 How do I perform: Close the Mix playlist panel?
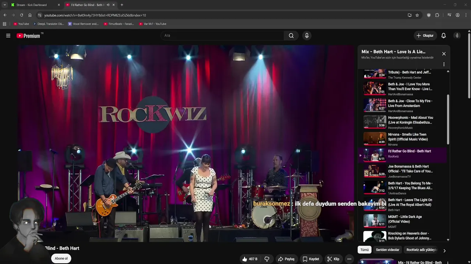tap(444, 54)
